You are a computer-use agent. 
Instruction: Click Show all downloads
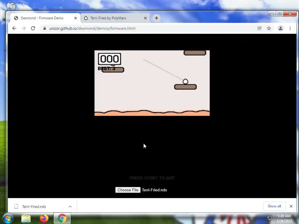coord(274,206)
